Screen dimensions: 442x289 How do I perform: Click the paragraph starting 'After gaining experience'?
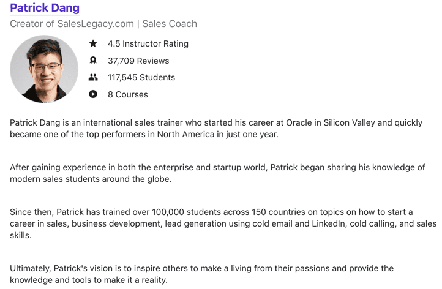click(217, 173)
